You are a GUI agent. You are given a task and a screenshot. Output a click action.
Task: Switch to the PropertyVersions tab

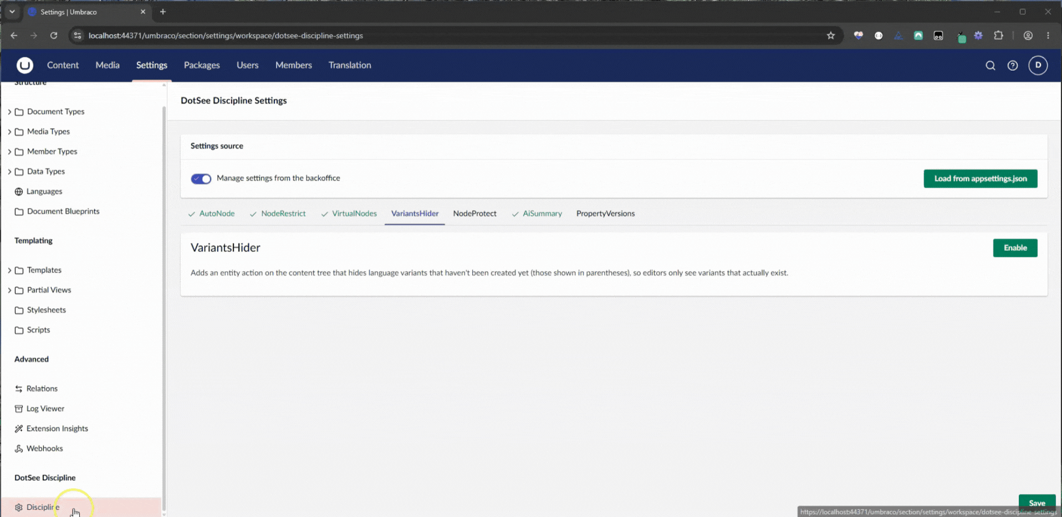coord(605,214)
